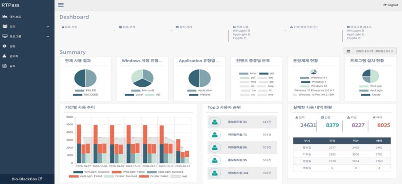Click the 프로그램 monitor icon in sidebar
Viewport: 402px width, 184px height.
[x=5, y=36]
